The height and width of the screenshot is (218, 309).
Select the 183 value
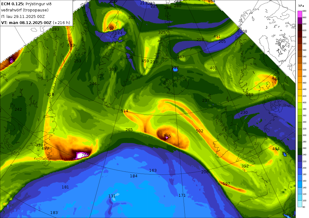pyautogui.click(x=54, y=213)
